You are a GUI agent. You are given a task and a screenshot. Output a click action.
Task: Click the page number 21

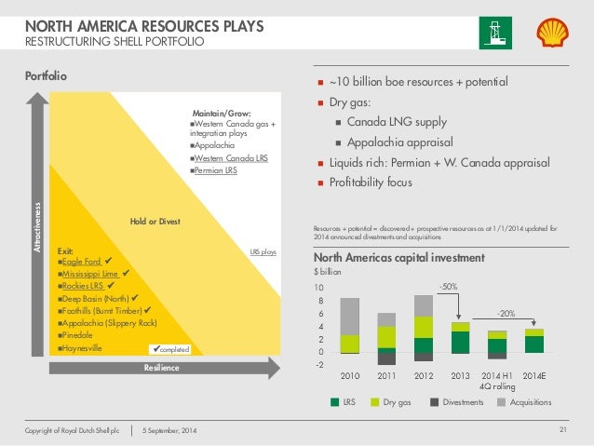563,430
